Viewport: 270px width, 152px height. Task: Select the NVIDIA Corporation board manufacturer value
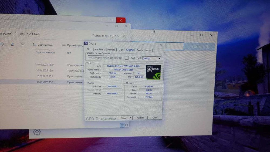click(123, 70)
